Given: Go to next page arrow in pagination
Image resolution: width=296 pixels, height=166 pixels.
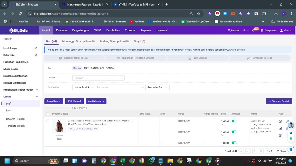Looking at the screenshot, I should tap(254, 151).
